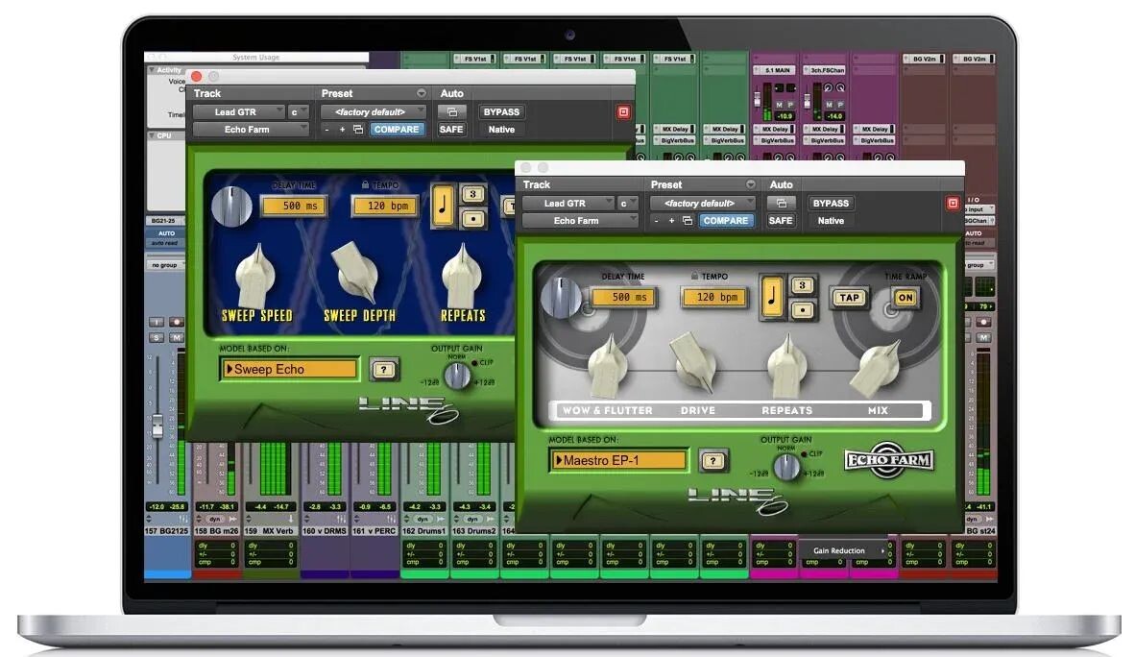Click Output Gain knob in Maestro EP-1 window
Viewport: 1135px width, 657px height.
click(786, 467)
